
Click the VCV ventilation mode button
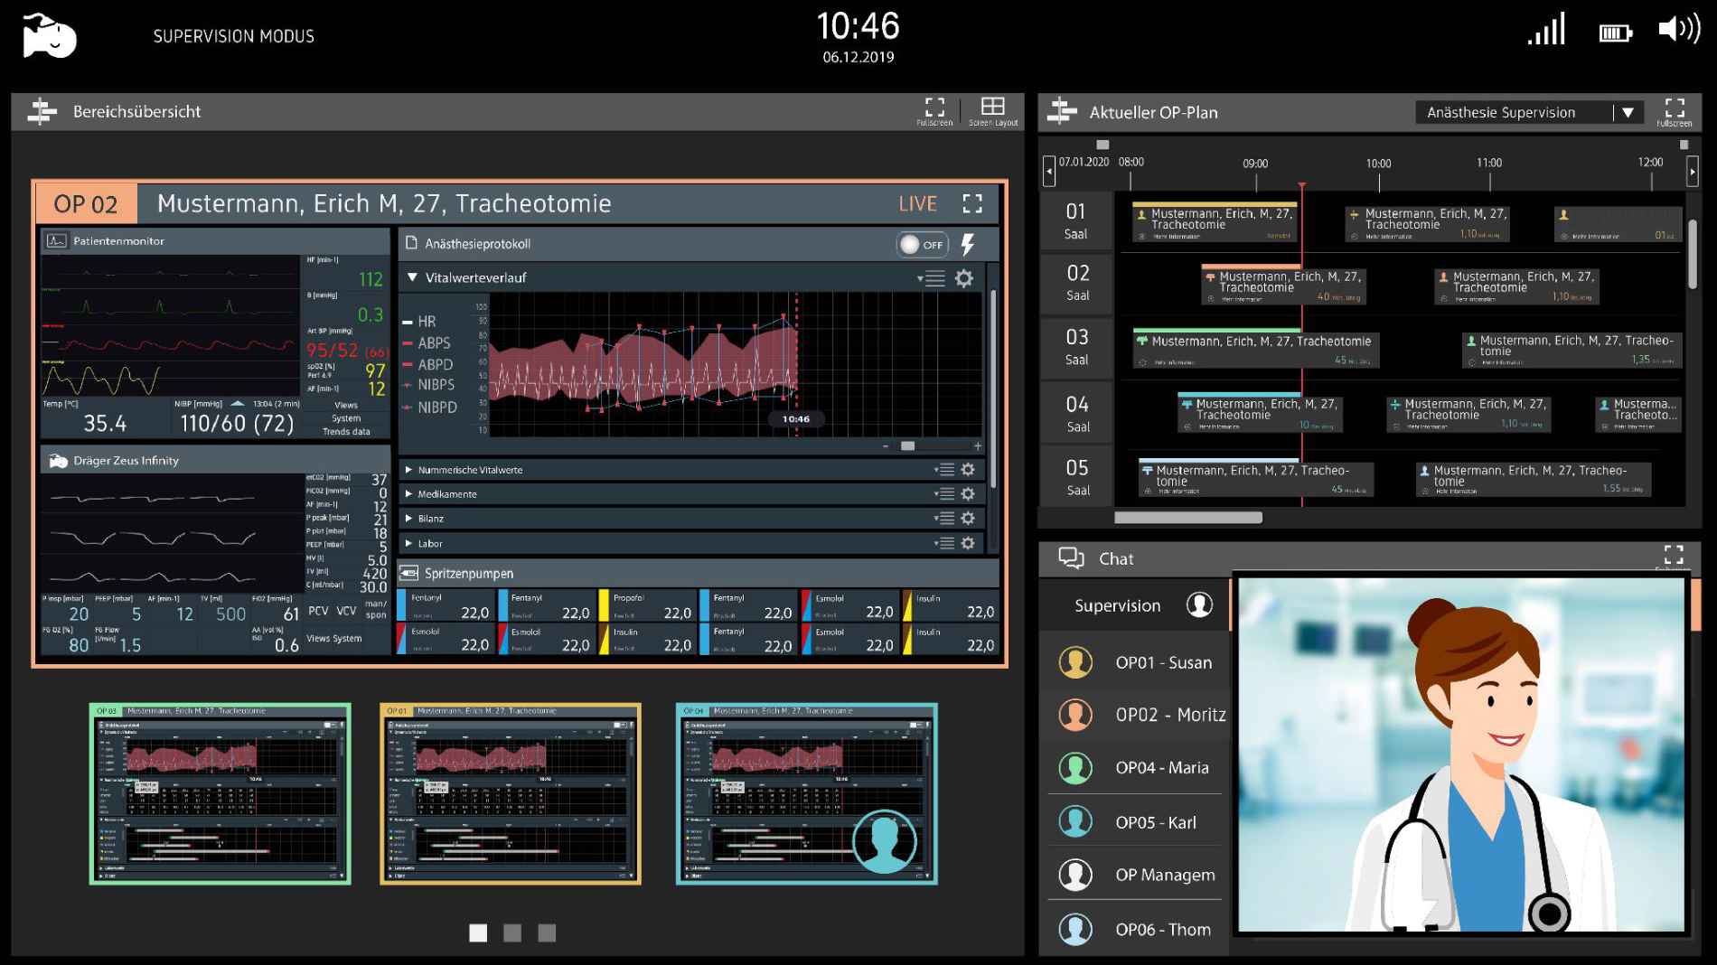(347, 611)
